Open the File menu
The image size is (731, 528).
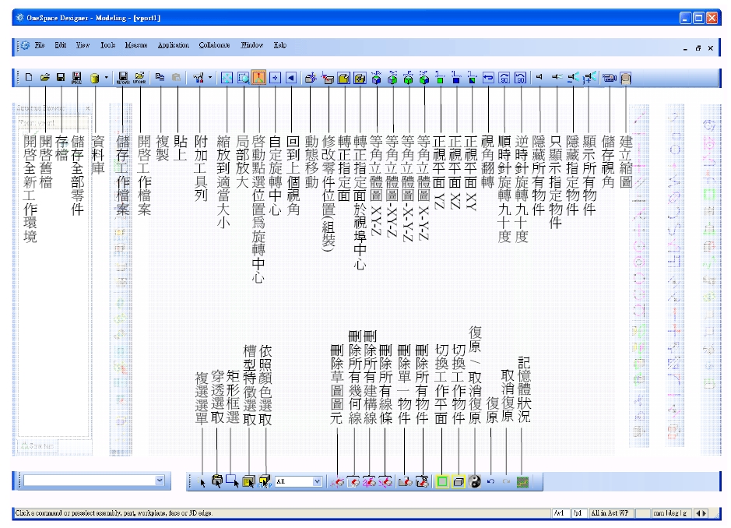pos(40,45)
